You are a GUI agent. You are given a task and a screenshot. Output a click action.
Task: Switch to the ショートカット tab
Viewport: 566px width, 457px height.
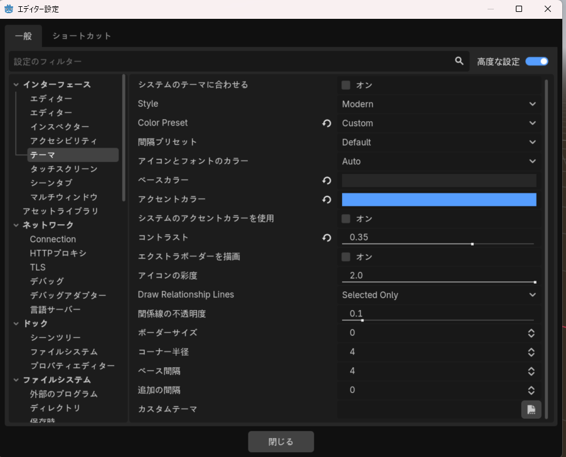[81, 36]
